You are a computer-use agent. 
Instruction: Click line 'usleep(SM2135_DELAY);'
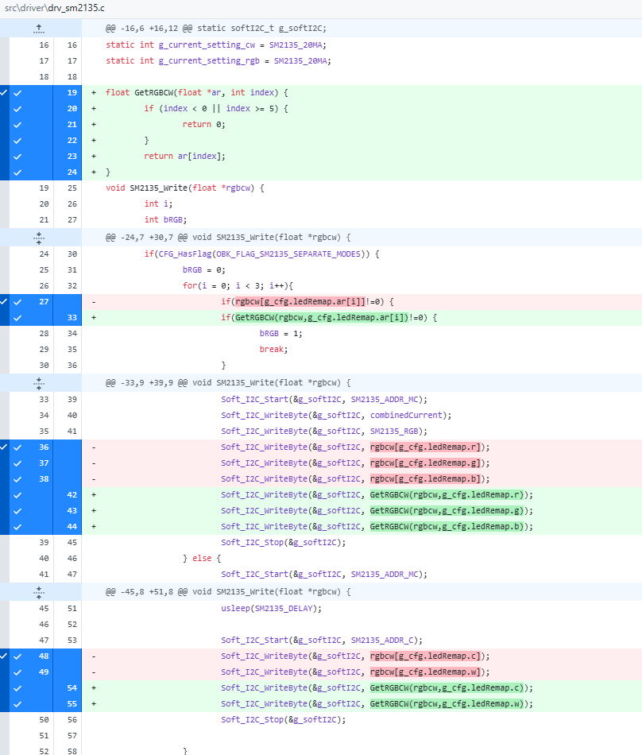(272, 608)
